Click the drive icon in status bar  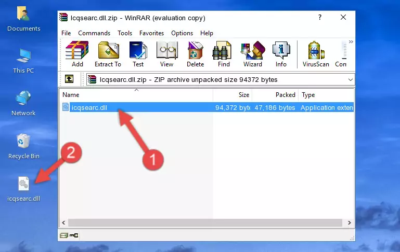coord(64,235)
